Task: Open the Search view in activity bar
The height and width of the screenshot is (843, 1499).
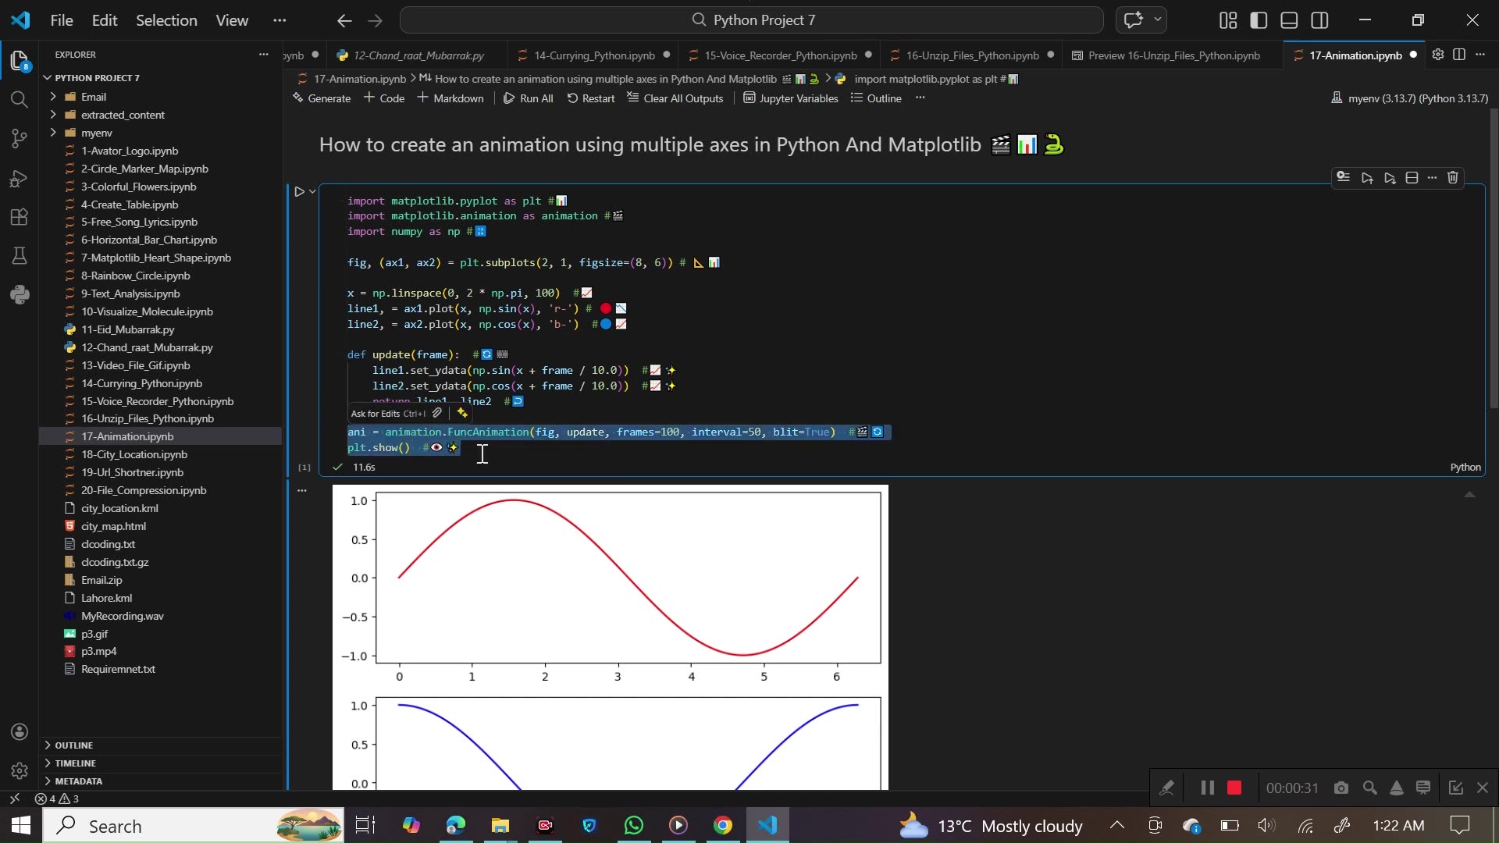Action: point(20,100)
